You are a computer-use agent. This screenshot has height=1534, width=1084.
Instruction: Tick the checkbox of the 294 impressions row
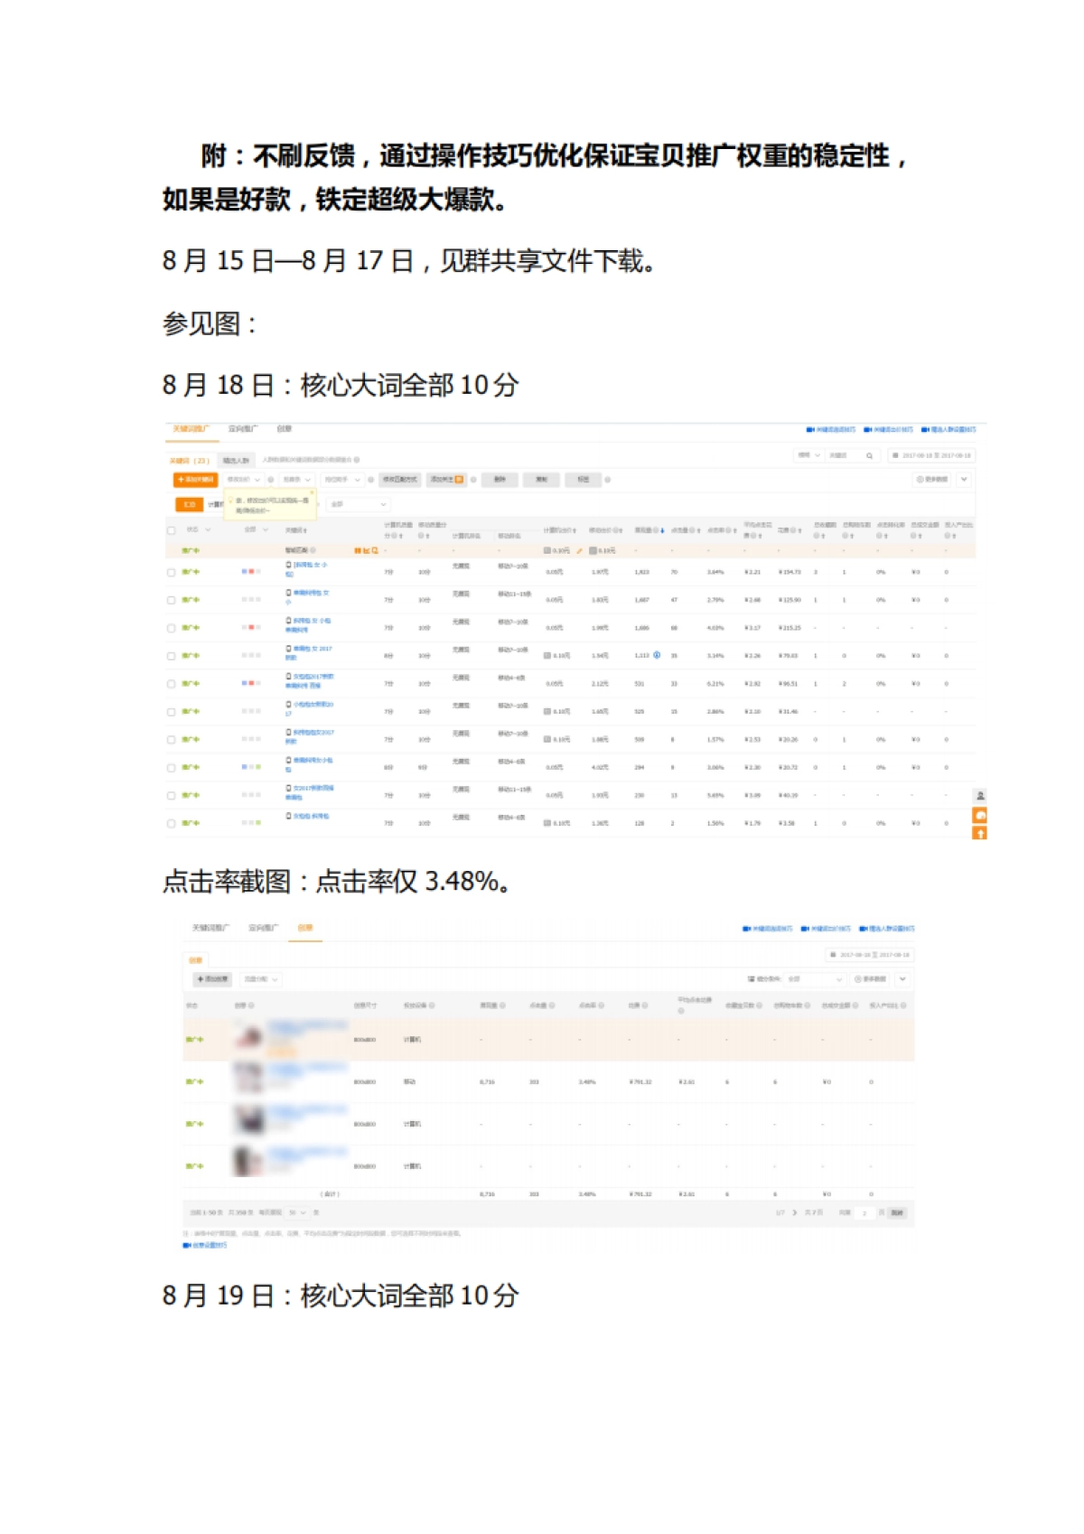tap(171, 768)
